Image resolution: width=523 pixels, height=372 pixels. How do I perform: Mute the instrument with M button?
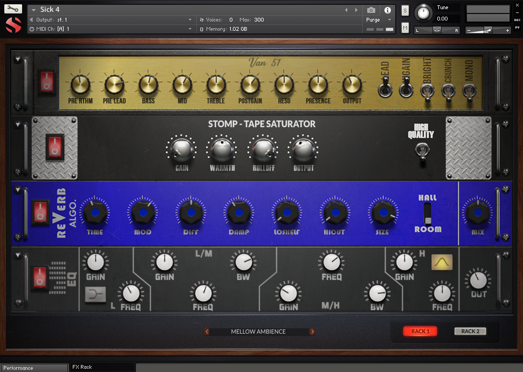point(405,27)
